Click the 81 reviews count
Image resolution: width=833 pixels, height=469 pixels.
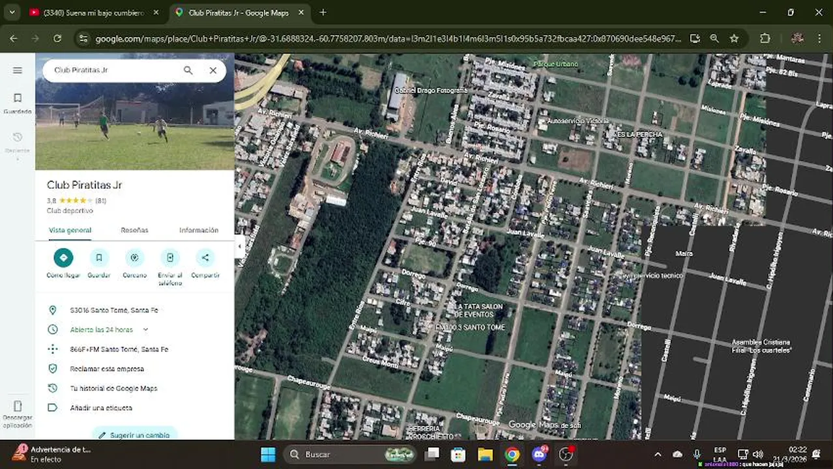point(101,200)
